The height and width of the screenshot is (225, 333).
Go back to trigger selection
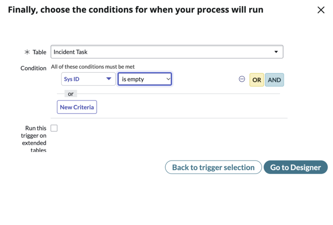[213, 167]
